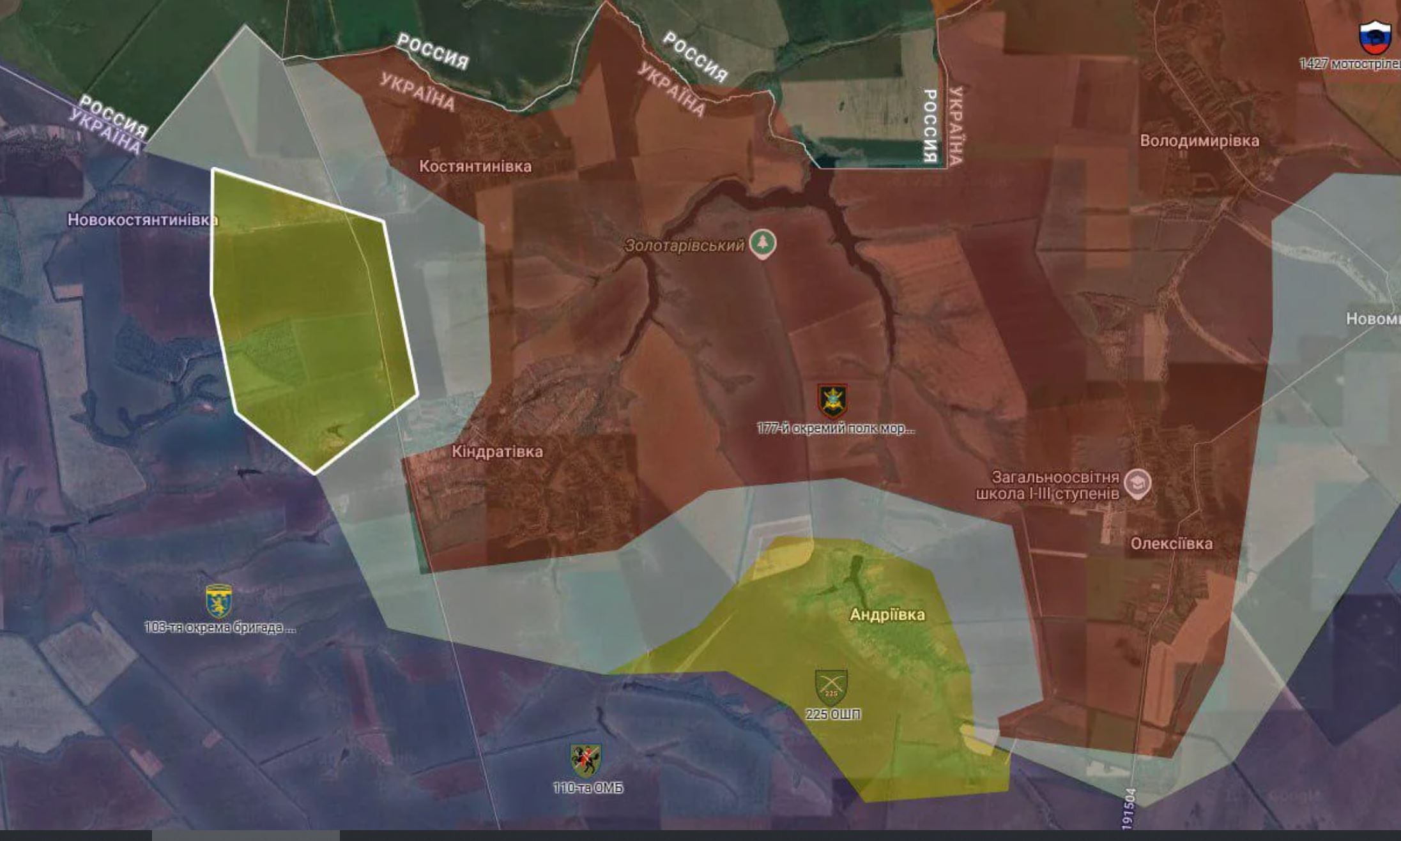Select the 225 ОШП caption text
Image resolution: width=1401 pixels, height=841 pixels.
pos(832,714)
